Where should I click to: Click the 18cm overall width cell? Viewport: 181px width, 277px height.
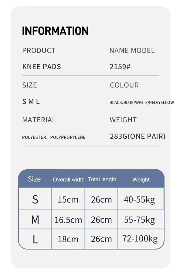tap(68, 239)
